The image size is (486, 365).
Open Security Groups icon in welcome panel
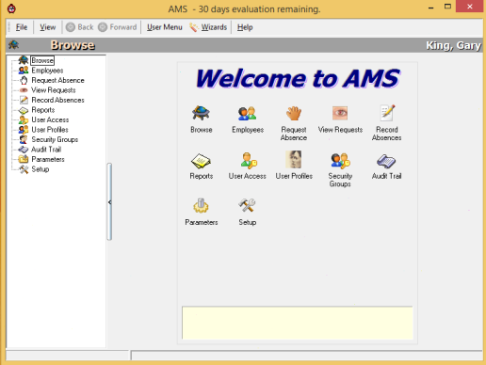340,161
